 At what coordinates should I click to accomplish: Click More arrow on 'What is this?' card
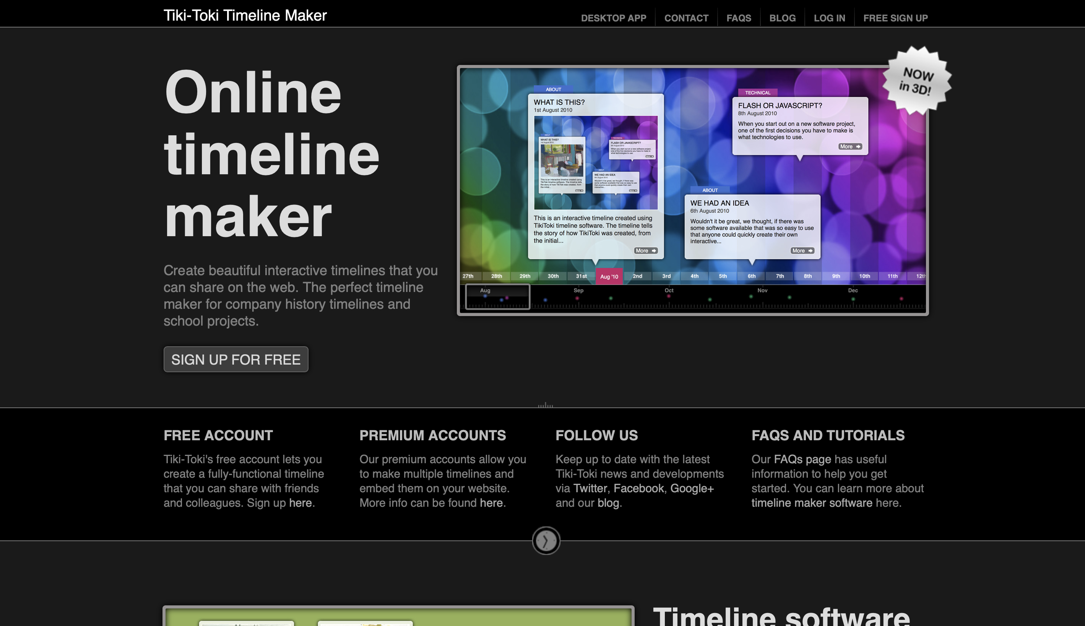coord(645,251)
